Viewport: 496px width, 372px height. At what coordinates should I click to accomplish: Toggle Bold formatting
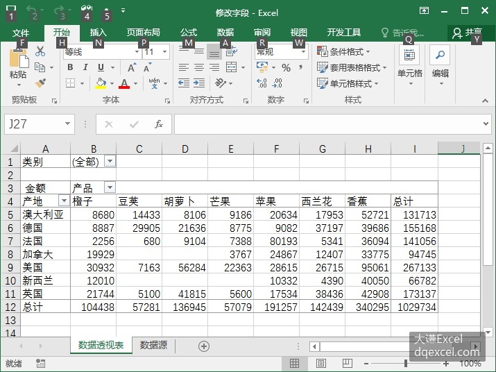point(70,67)
